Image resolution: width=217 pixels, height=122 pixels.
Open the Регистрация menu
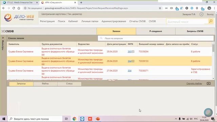point(47,21)
